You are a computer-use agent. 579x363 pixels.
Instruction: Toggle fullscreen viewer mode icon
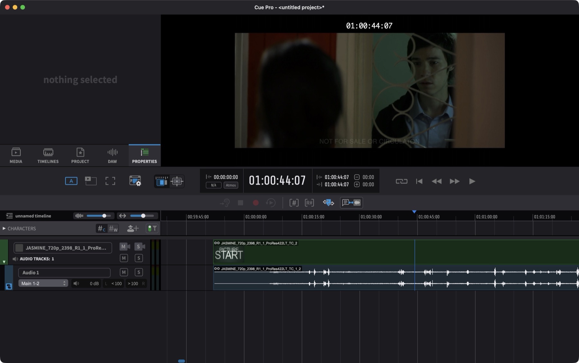tap(110, 181)
